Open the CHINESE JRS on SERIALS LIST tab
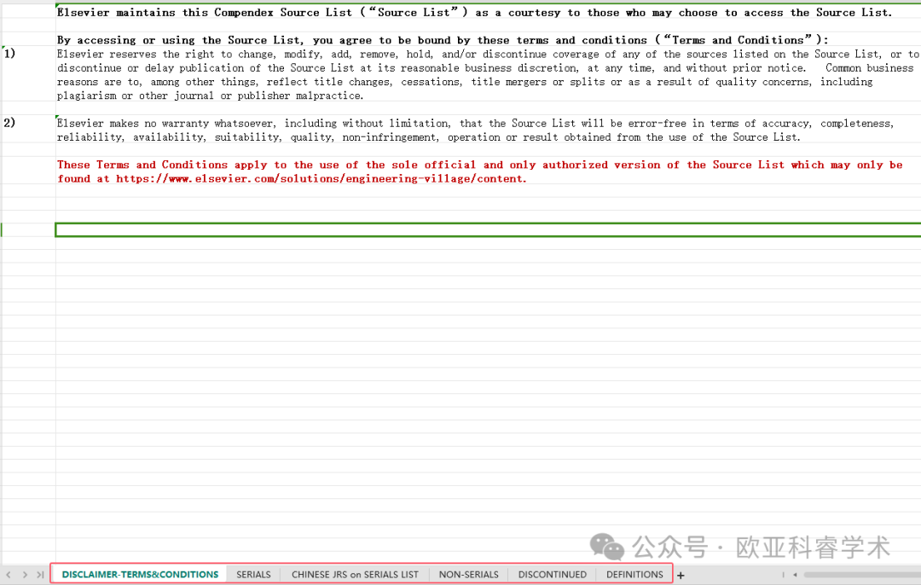Viewport: 921px width, 585px height. coord(355,575)
